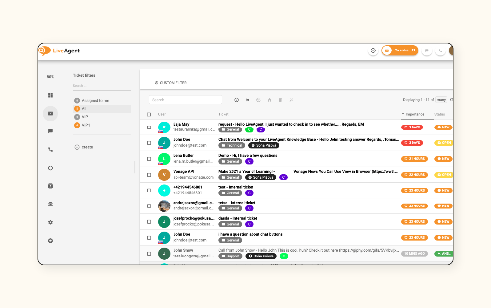Click the info icon in ticket toolbar
Image resolution: width=491 pixels, height=308 pixels.
tap(237, 100)
